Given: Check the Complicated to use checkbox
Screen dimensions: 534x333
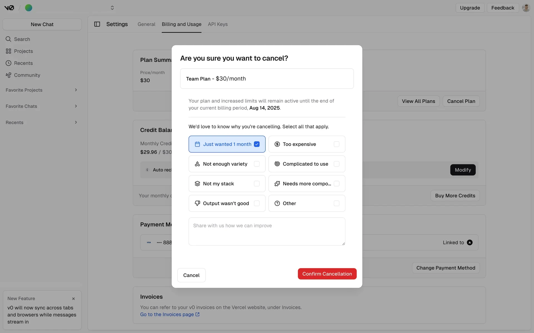Looking at the screenshot, I should click(337, 164).
